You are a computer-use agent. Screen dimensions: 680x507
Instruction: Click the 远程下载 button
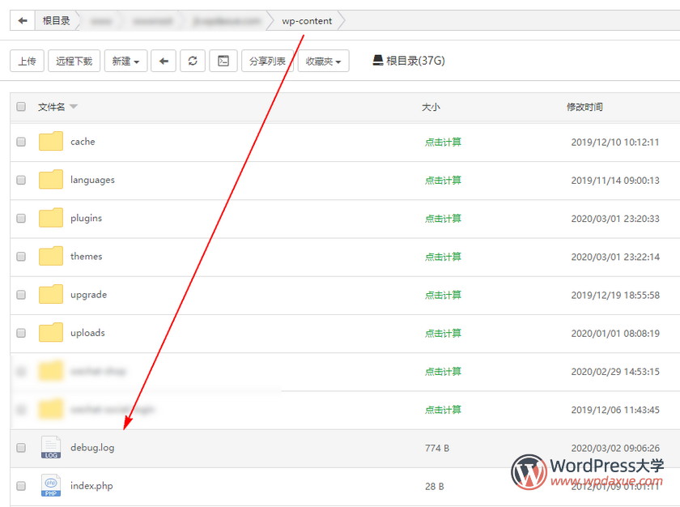(74, 61)
